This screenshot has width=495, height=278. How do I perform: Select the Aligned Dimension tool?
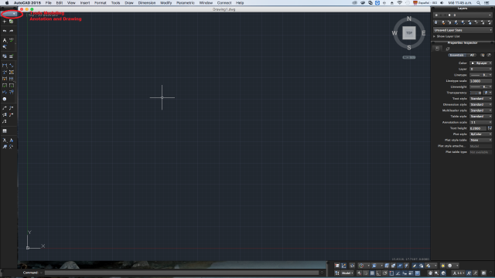click(12, 65)
